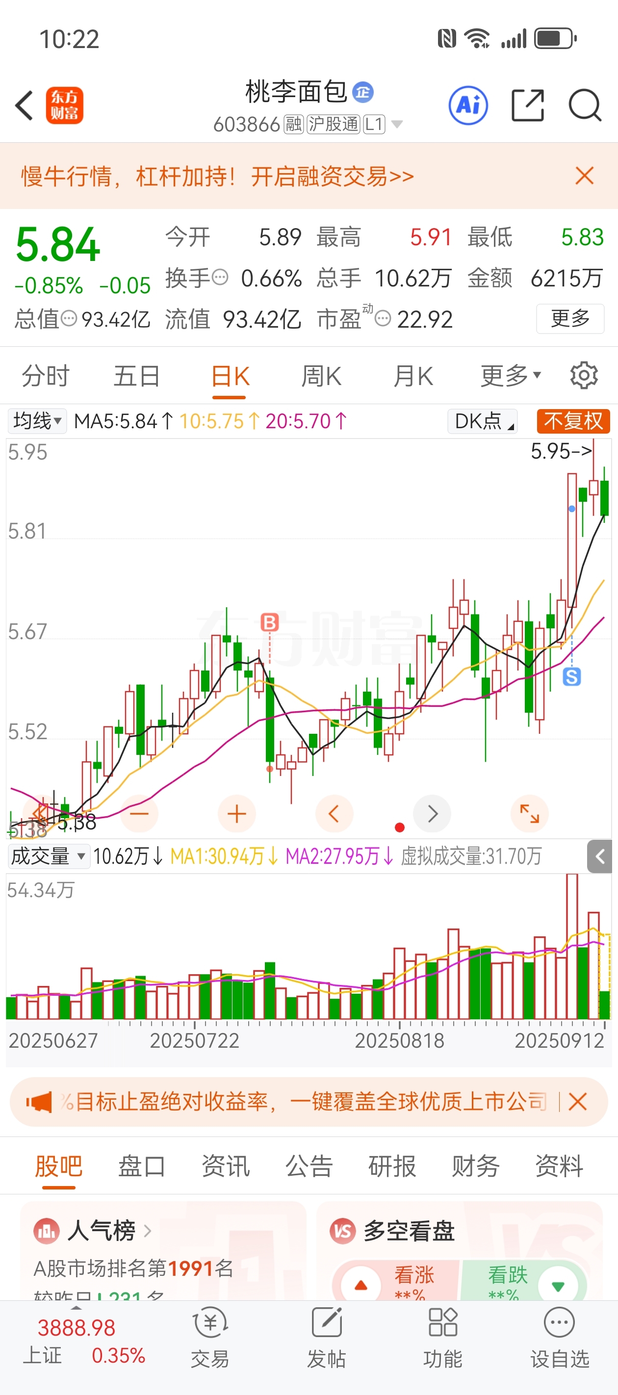Switch to 分时 chart tab

(46, 376)
